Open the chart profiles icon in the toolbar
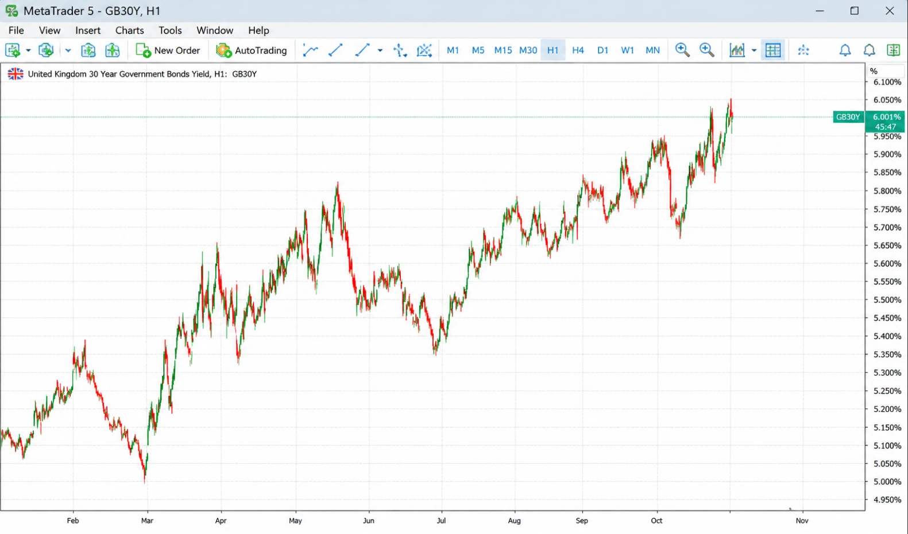The height and width of the screenshot is (534, 908). pos(46,50)
